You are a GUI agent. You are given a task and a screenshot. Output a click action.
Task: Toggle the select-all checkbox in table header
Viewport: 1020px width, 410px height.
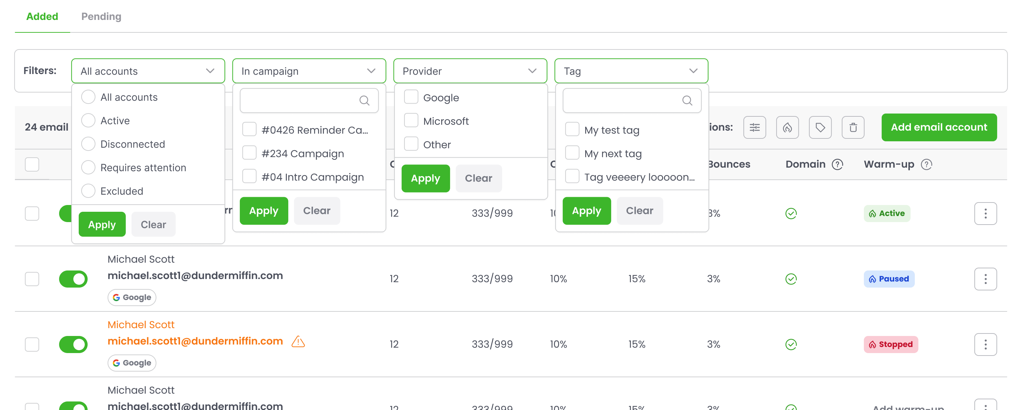coord(32,164)
